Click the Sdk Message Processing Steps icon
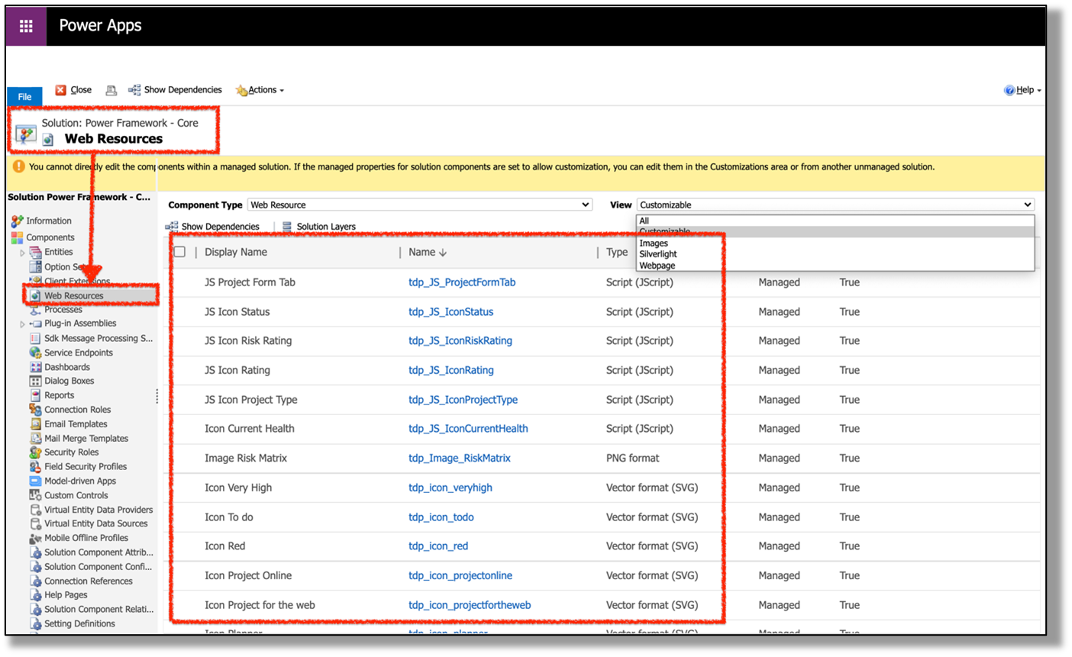 point(35,338)
